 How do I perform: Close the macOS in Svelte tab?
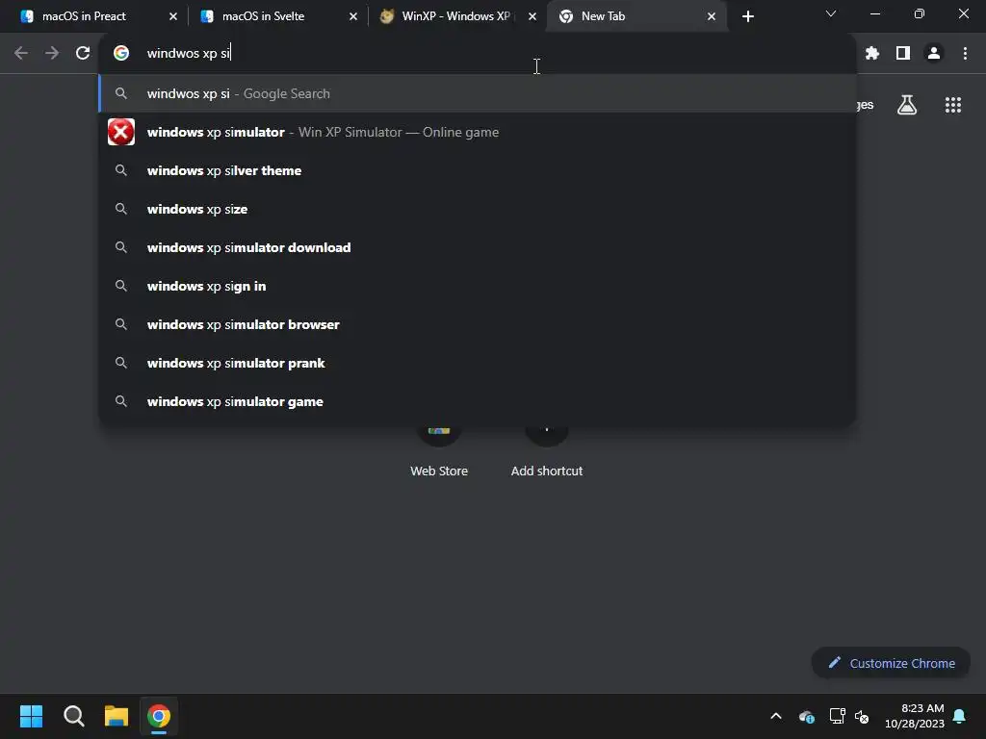pos(352,16)
